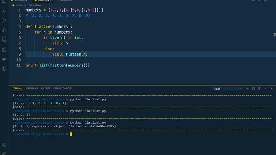This screenshot has height=155, width=276.
Task: Click line number 4 in the gutter
Action: [x=19, y=27]
